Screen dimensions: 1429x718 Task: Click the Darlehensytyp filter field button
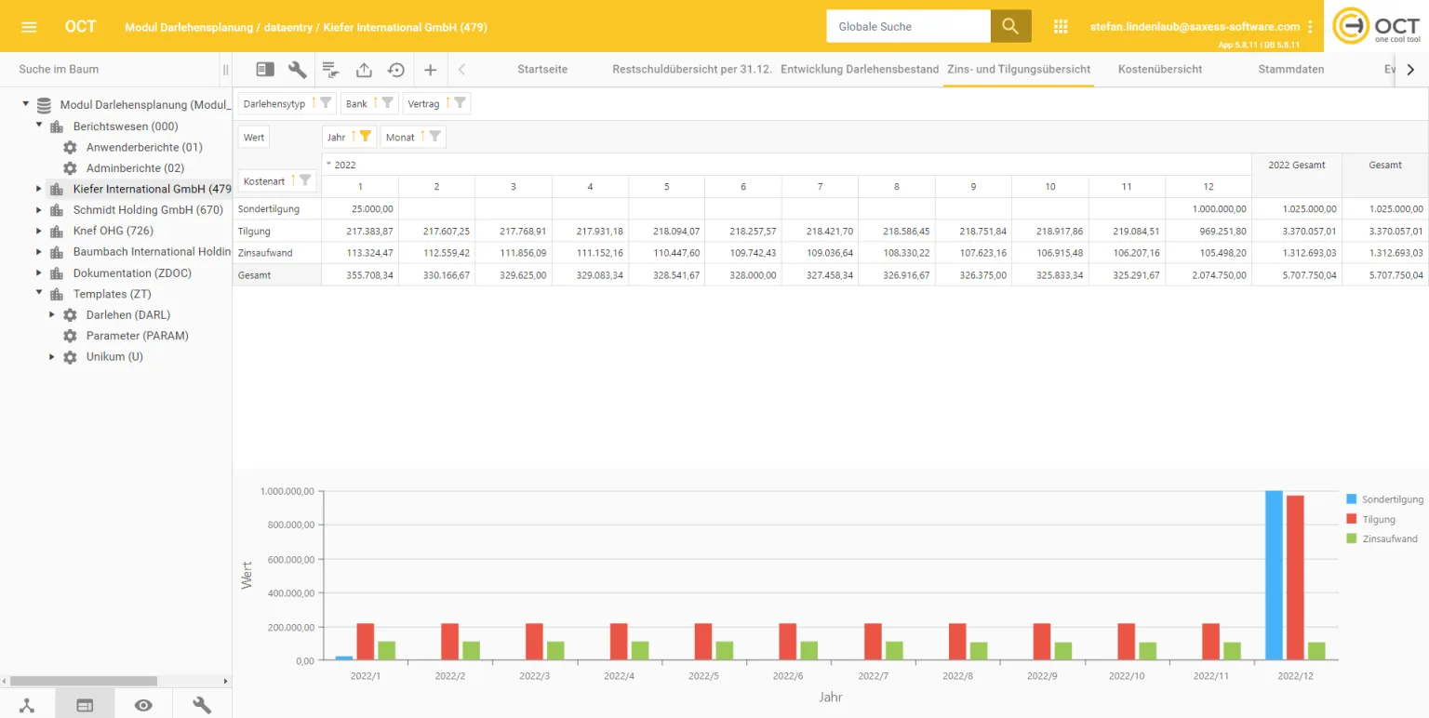274,104
